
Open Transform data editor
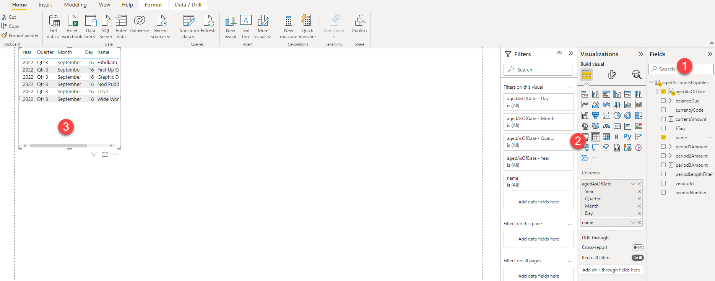coord(189,26)
